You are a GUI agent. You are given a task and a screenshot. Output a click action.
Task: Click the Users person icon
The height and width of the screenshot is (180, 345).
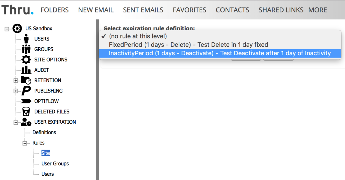click(26, 39)
